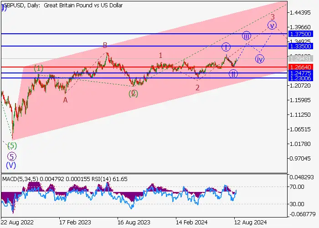Click the RSI(14) 61.65 indicator readout

tap(110, 179)
